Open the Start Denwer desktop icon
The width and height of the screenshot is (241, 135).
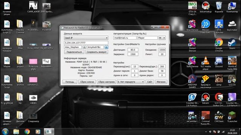click(x=192, y=62)
